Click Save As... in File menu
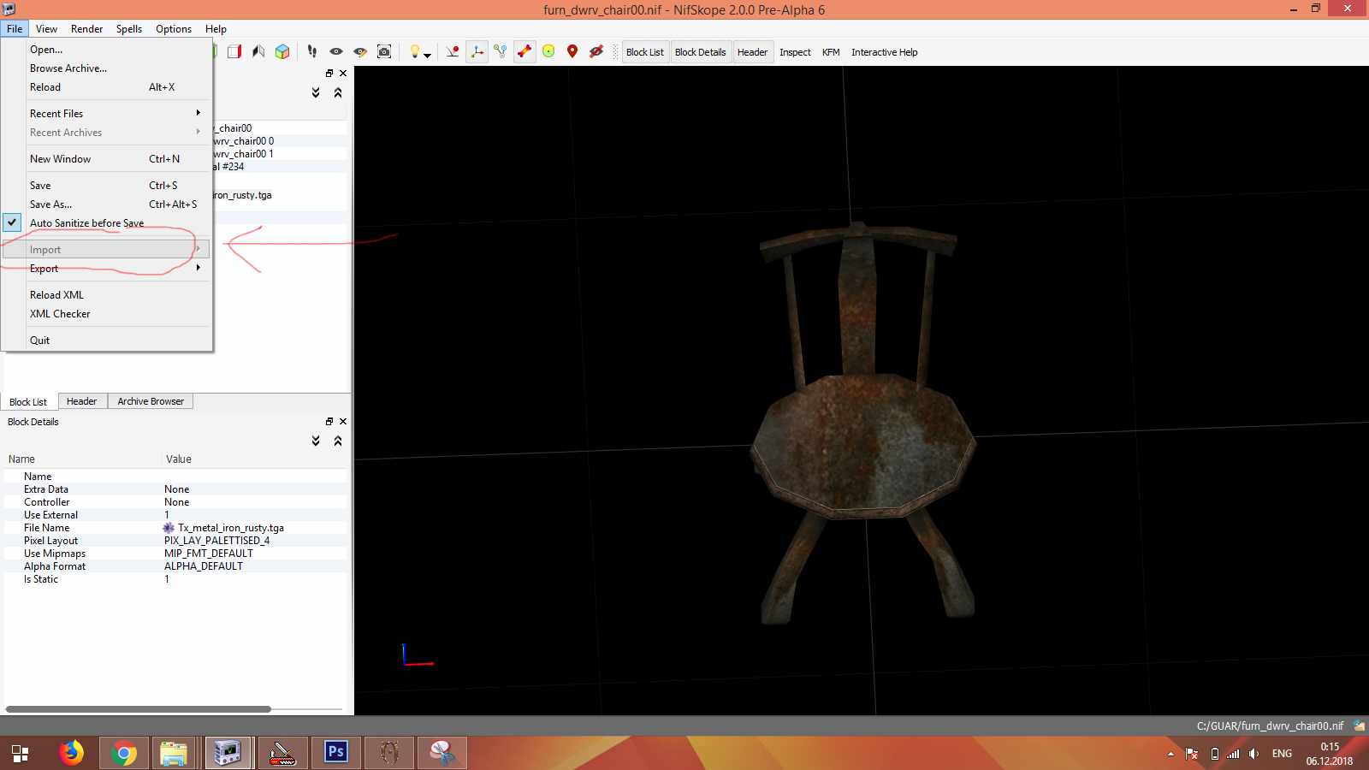Screen dimensions: 1369x770 [x=107, y=204]
